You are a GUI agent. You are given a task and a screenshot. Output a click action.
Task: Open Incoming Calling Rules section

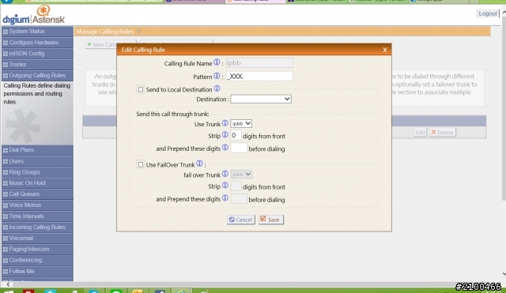point(37,227)
